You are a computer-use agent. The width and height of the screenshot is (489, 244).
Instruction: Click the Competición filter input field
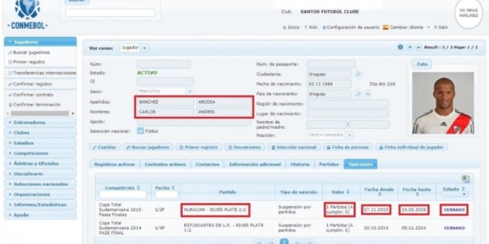point(122,194)
